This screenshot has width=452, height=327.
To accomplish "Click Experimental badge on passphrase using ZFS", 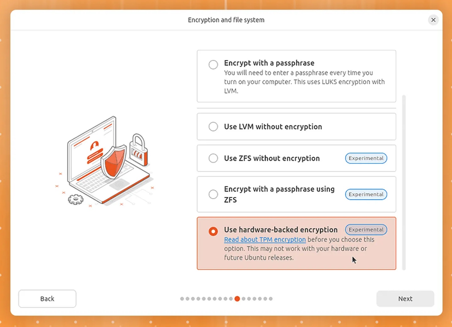I will pyautogui.click(x=366, y=194).
